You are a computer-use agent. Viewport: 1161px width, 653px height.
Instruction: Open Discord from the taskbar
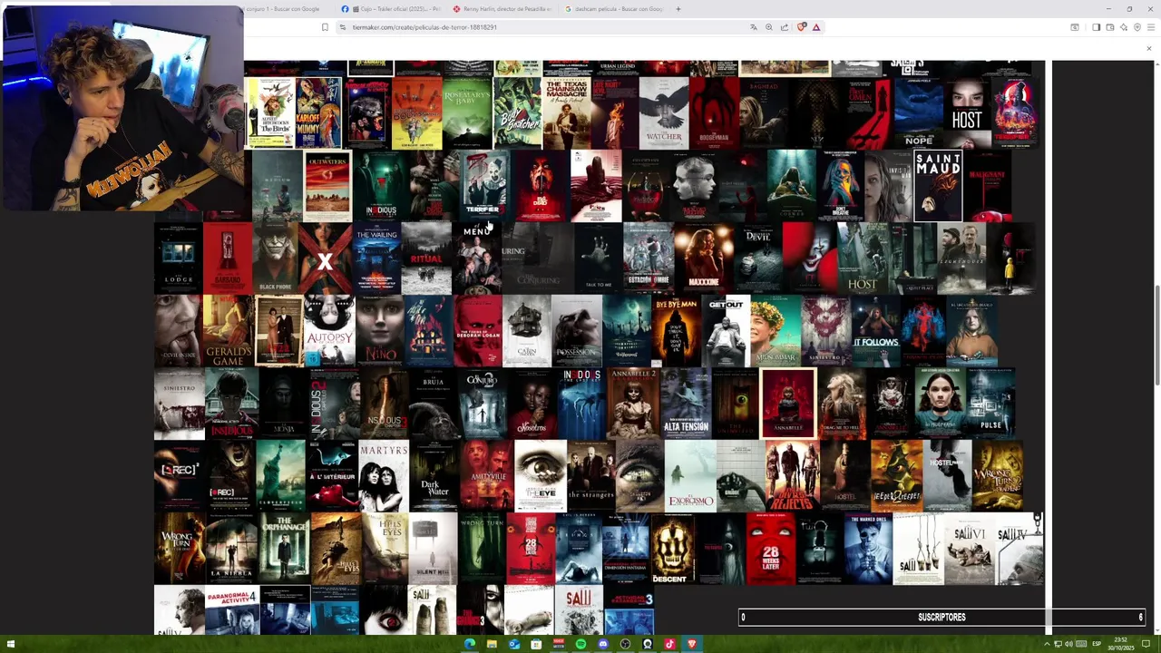click(x=603, y=644)
